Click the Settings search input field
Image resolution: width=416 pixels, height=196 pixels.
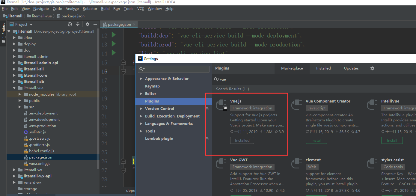tap(174, 69)
